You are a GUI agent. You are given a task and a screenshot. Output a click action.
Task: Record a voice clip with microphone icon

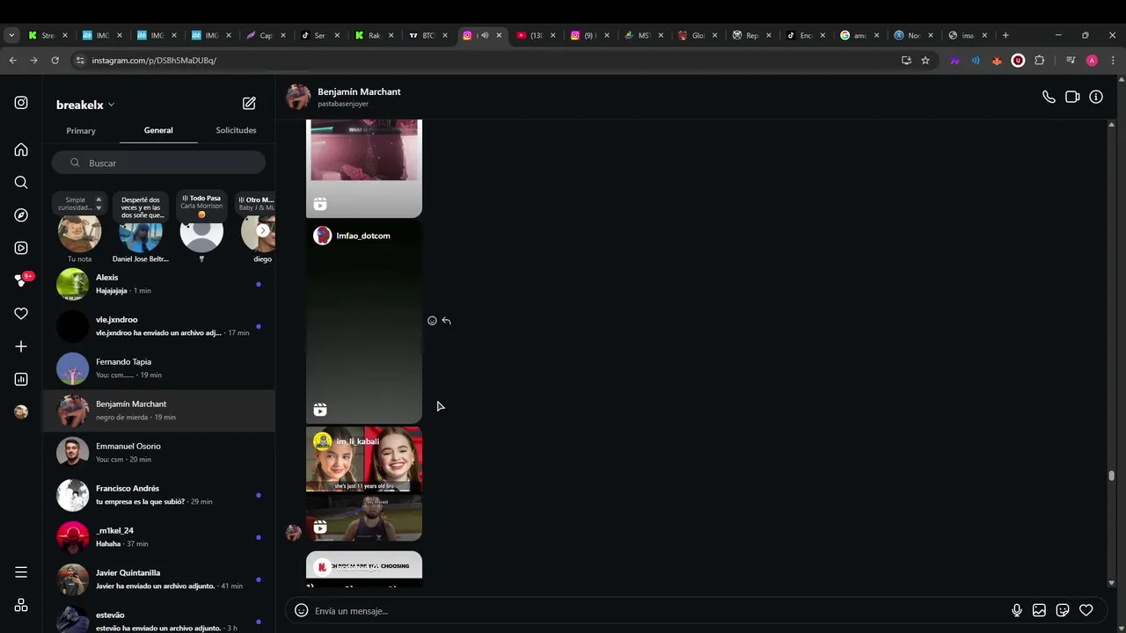[1017, 610]
